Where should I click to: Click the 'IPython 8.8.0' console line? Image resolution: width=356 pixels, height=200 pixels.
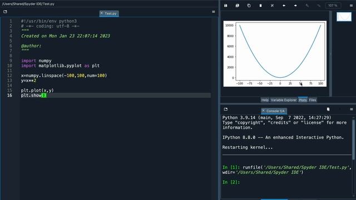[x=283, y=137]
